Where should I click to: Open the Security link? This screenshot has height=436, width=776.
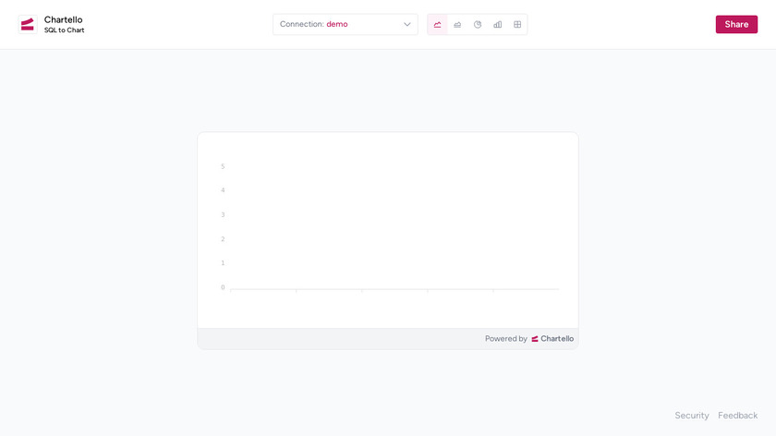(x=692, y=416)
